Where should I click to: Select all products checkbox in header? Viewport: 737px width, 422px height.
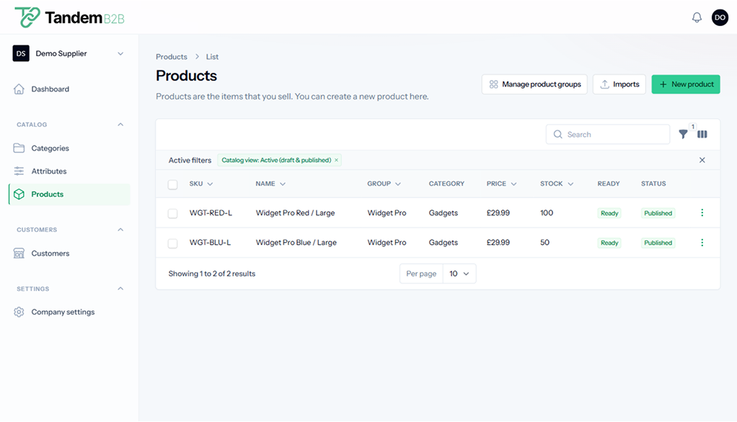tap(172, 184)
